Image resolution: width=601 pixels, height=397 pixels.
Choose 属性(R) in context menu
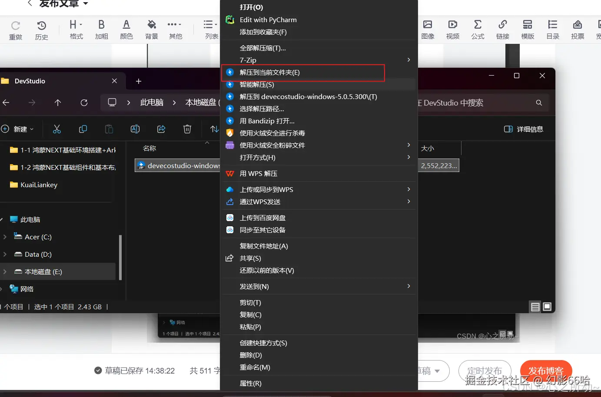319,383
